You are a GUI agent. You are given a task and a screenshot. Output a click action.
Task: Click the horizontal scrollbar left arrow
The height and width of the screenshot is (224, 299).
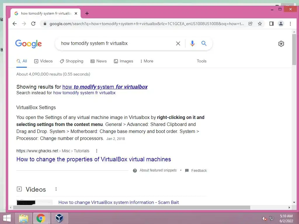[x=11, y=207]
